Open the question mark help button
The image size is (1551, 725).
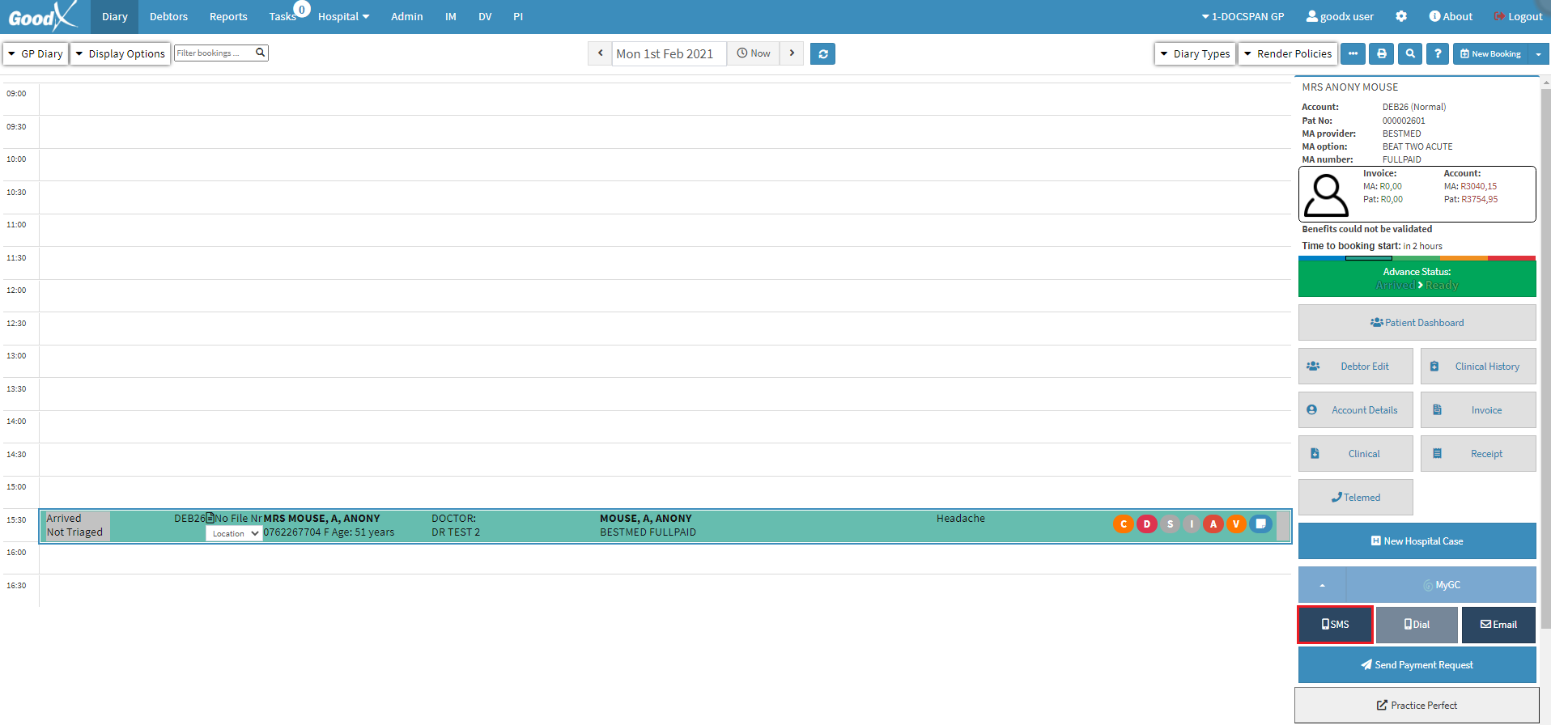pyautogui.click(x=1438, y=53)
